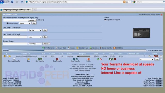Click the [add more] link
The width and height of the screenshot is (165, 93).
pos(40,20)
